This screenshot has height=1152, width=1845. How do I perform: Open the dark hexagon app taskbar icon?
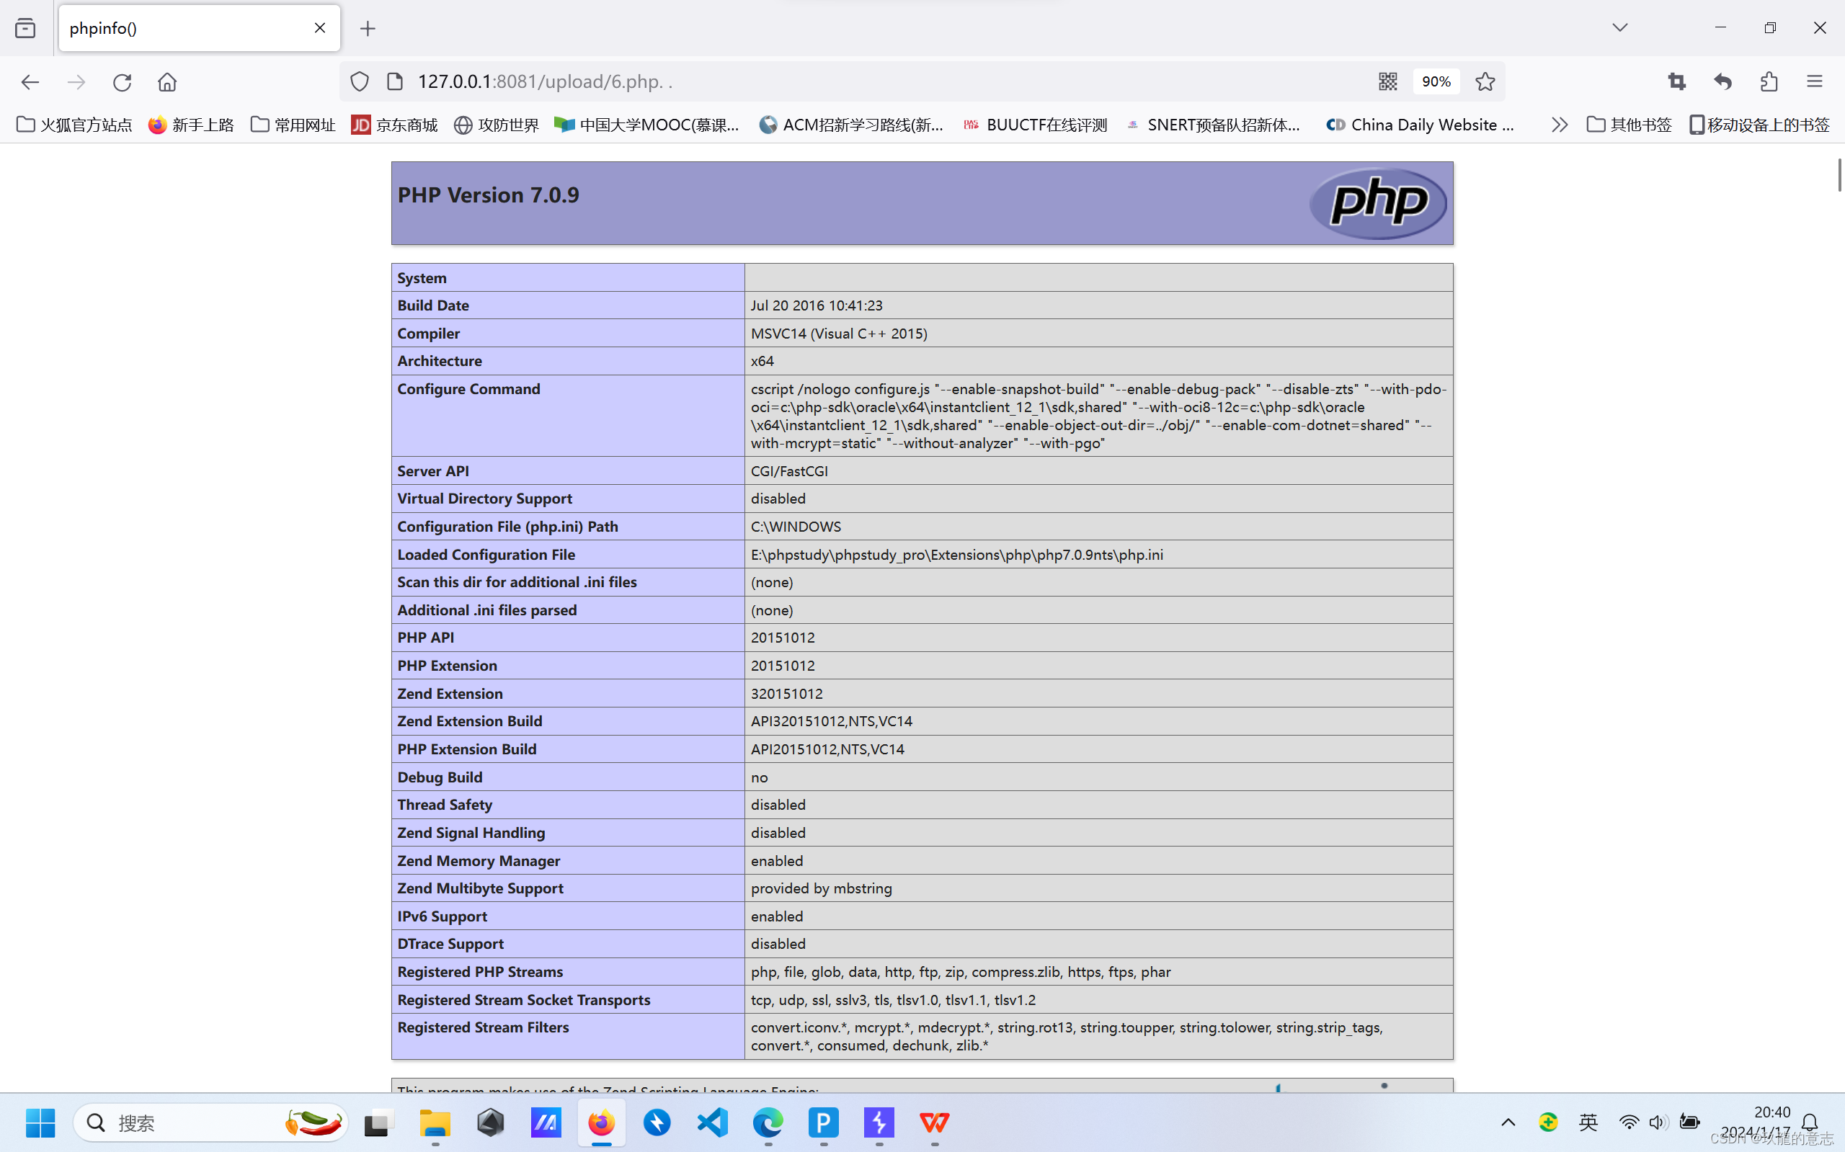click(490, 1122)
